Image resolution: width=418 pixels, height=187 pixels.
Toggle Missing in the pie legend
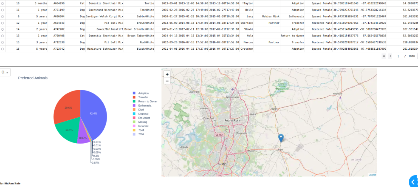(x=143, y=122)
